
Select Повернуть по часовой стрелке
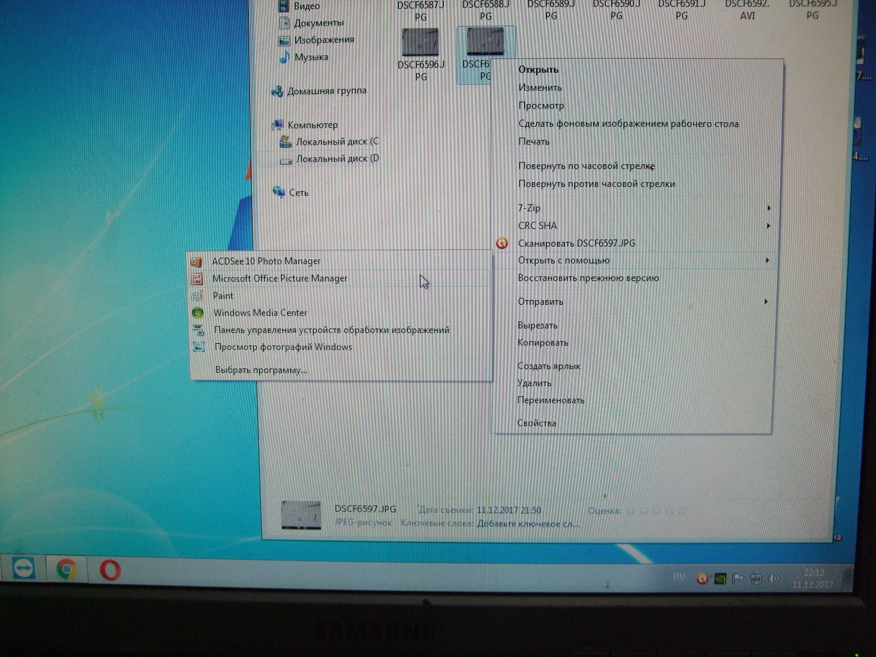tap(586, 166)
